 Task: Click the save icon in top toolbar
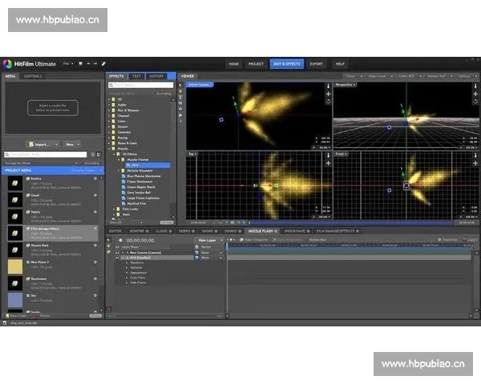click(x=80, y=63)
